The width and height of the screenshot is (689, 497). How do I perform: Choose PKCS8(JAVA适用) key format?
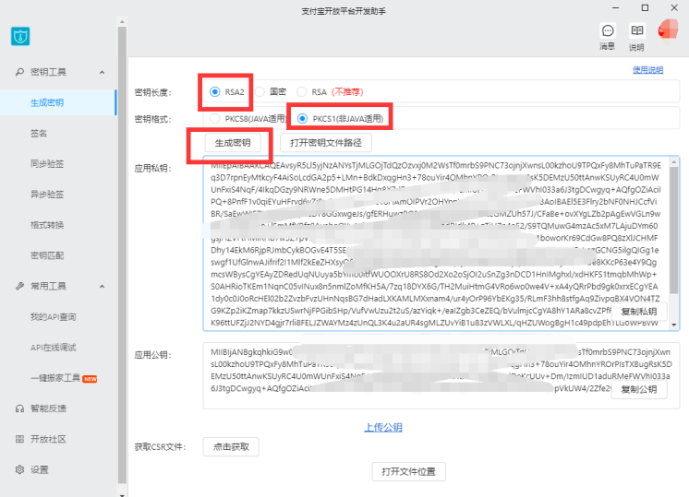215,118
